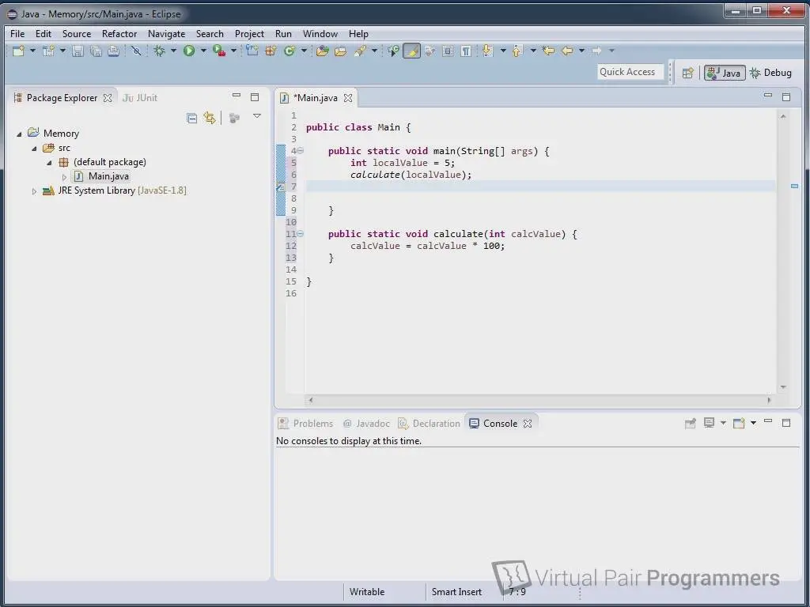Click the New Java Class icon
The height and width of the screenshot is (607, 810).
tap(290, 51)
